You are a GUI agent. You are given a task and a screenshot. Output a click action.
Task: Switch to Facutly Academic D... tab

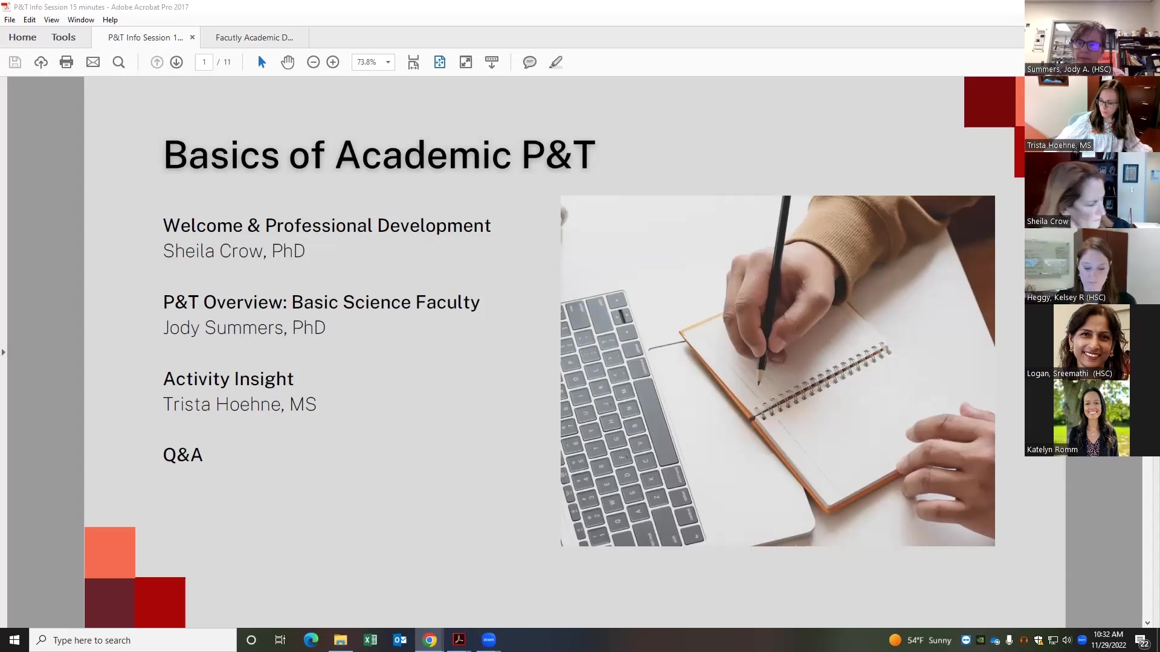[x=254, y=37]
